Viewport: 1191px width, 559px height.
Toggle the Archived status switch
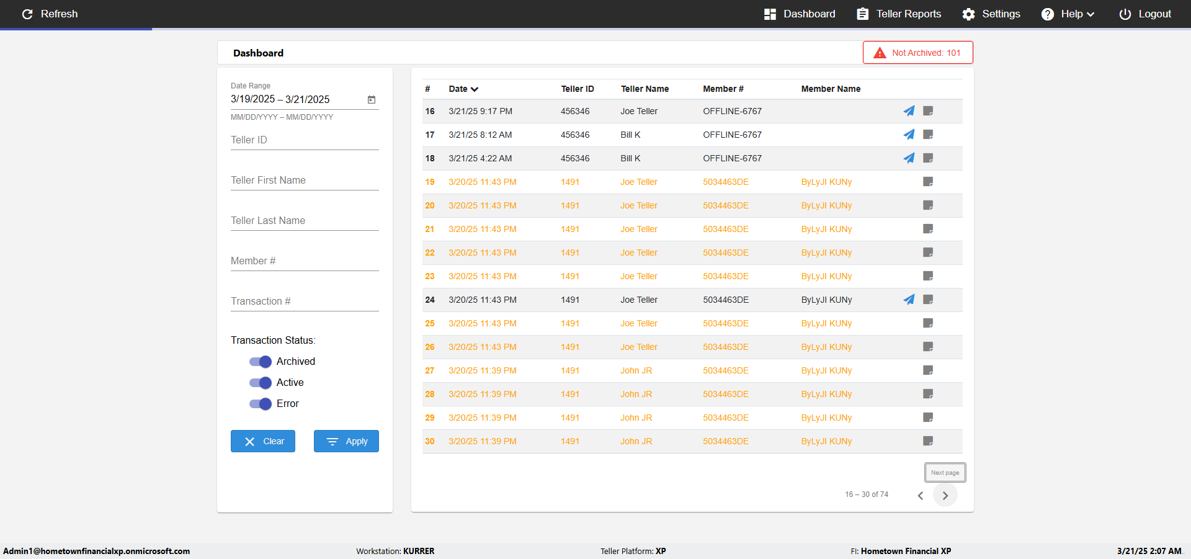click(x=261, y=362)
